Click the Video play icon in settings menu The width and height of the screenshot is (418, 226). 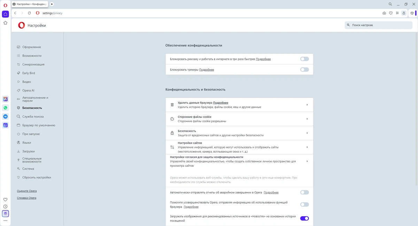pos(18,82)
